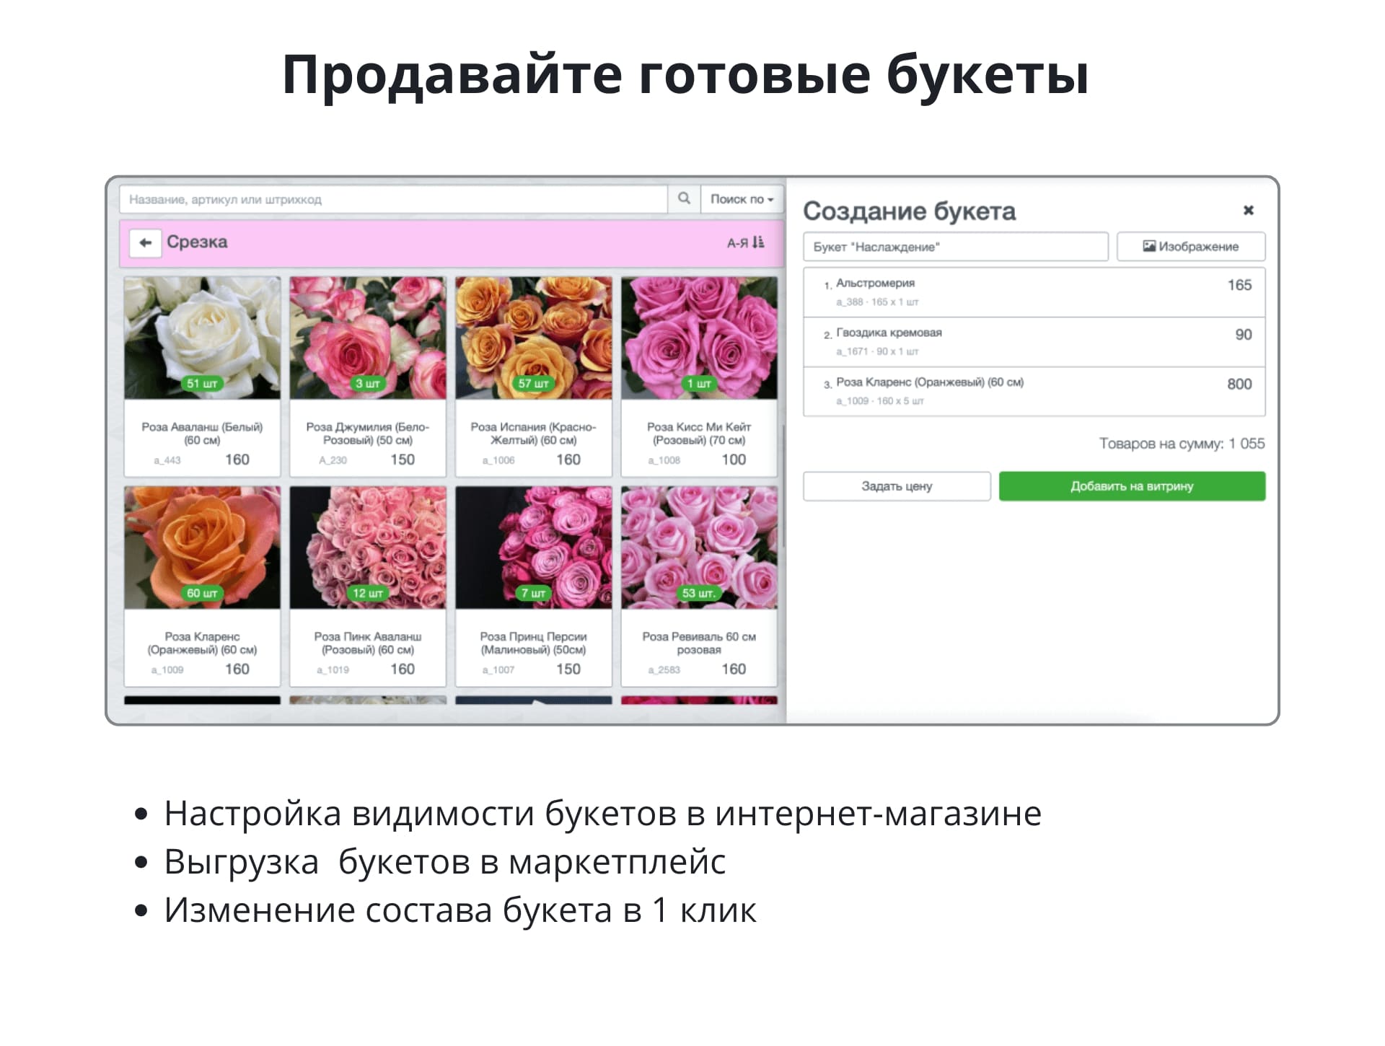Click the Задать цену button
1385x1046 pixels.
click(x=897, y=486)
